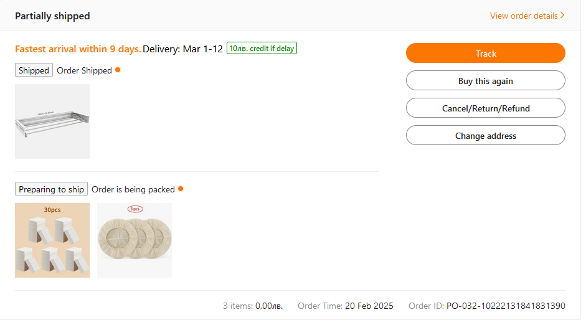The width and height of the screenshot is (586, 325).
Task: Click the Delivery: Mar 1-12 date text
Action: pyautogui.click(x=182, y=49)
